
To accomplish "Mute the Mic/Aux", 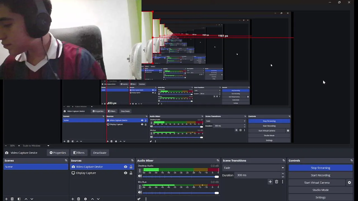I will tap(140, 192).
